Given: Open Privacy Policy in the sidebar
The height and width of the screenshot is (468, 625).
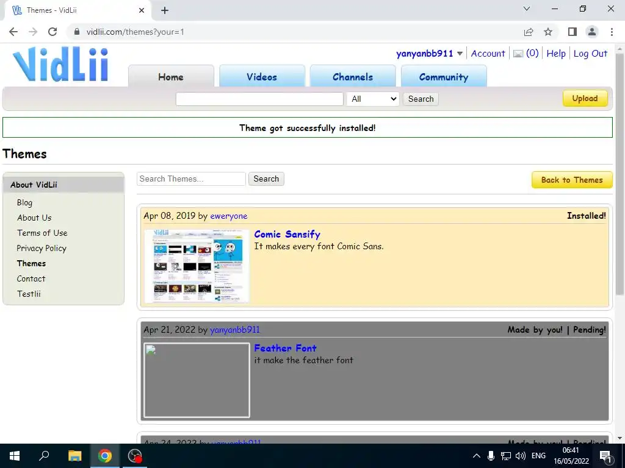Looking at the screenshot, I should (42, 249).
